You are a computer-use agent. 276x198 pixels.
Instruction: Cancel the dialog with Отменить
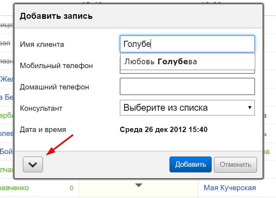(236, 165)
